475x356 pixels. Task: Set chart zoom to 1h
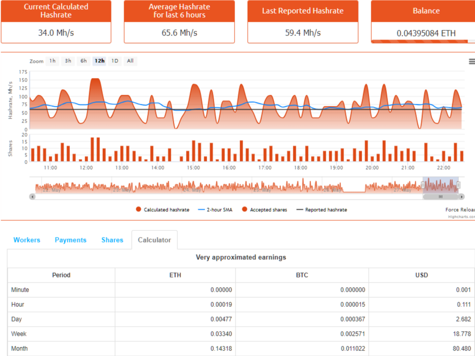[53, 61]
